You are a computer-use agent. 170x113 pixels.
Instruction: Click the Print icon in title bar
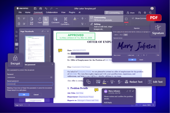(41, 8)
